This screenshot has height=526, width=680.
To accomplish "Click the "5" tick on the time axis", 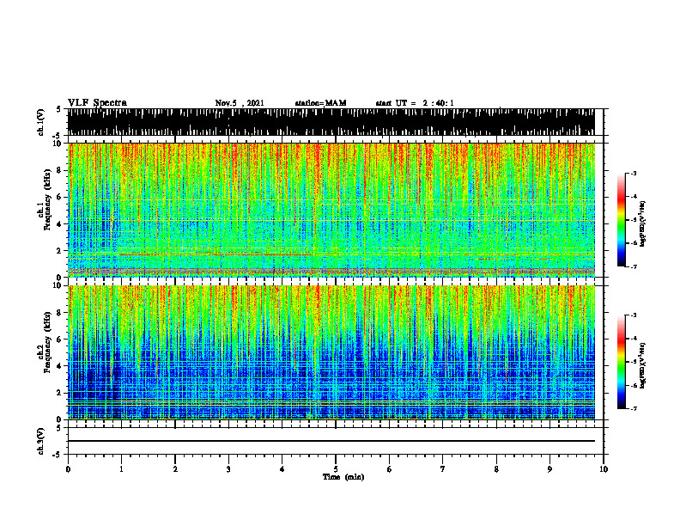I will pos(336,469).
